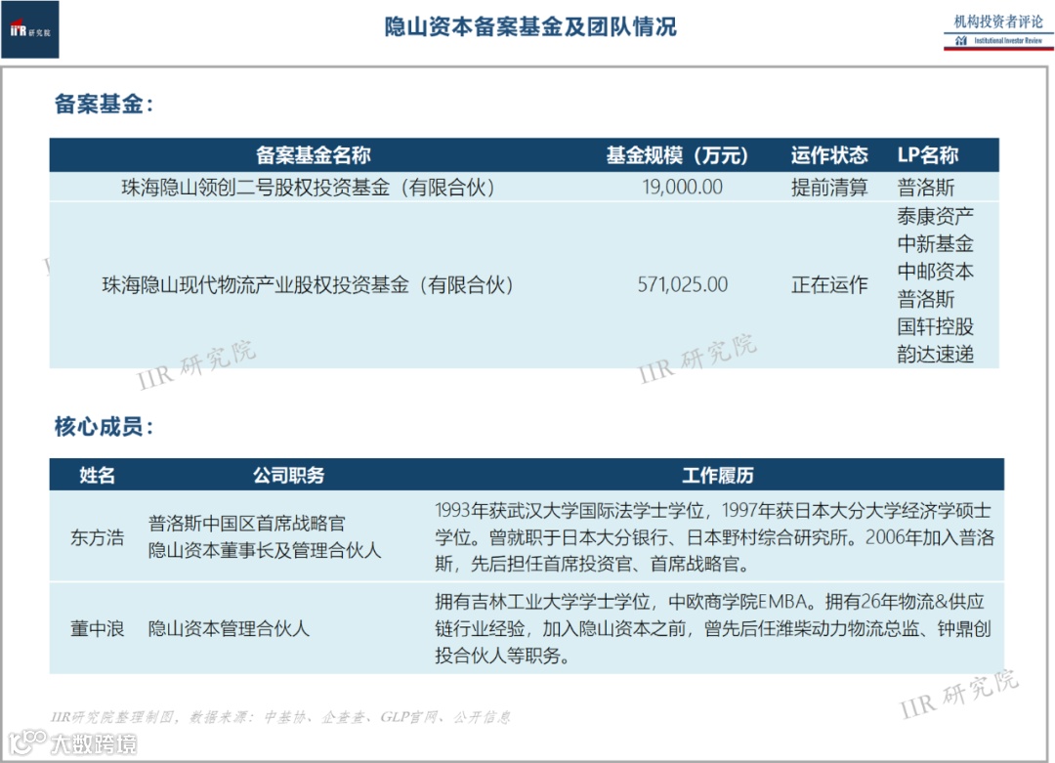Click 普洛斯中国区首席战略官 job title
Screen dimensions: 1055x763
(x=247, y=524)
